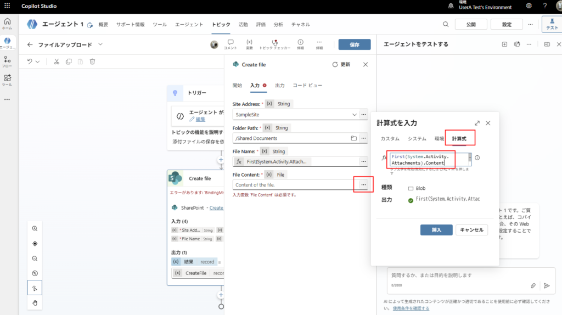562x315 pixels.
Task: Click キャンセル in formula dialog
Action: (471, 230)
